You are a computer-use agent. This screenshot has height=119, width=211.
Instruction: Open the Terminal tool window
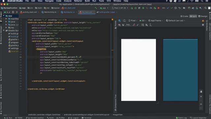(87, 118)
